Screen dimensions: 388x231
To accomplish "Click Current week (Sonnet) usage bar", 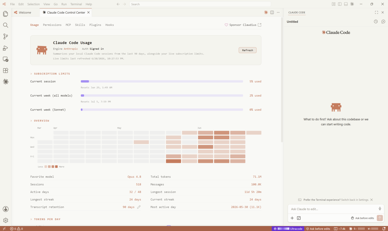I will tap(162, 110).
